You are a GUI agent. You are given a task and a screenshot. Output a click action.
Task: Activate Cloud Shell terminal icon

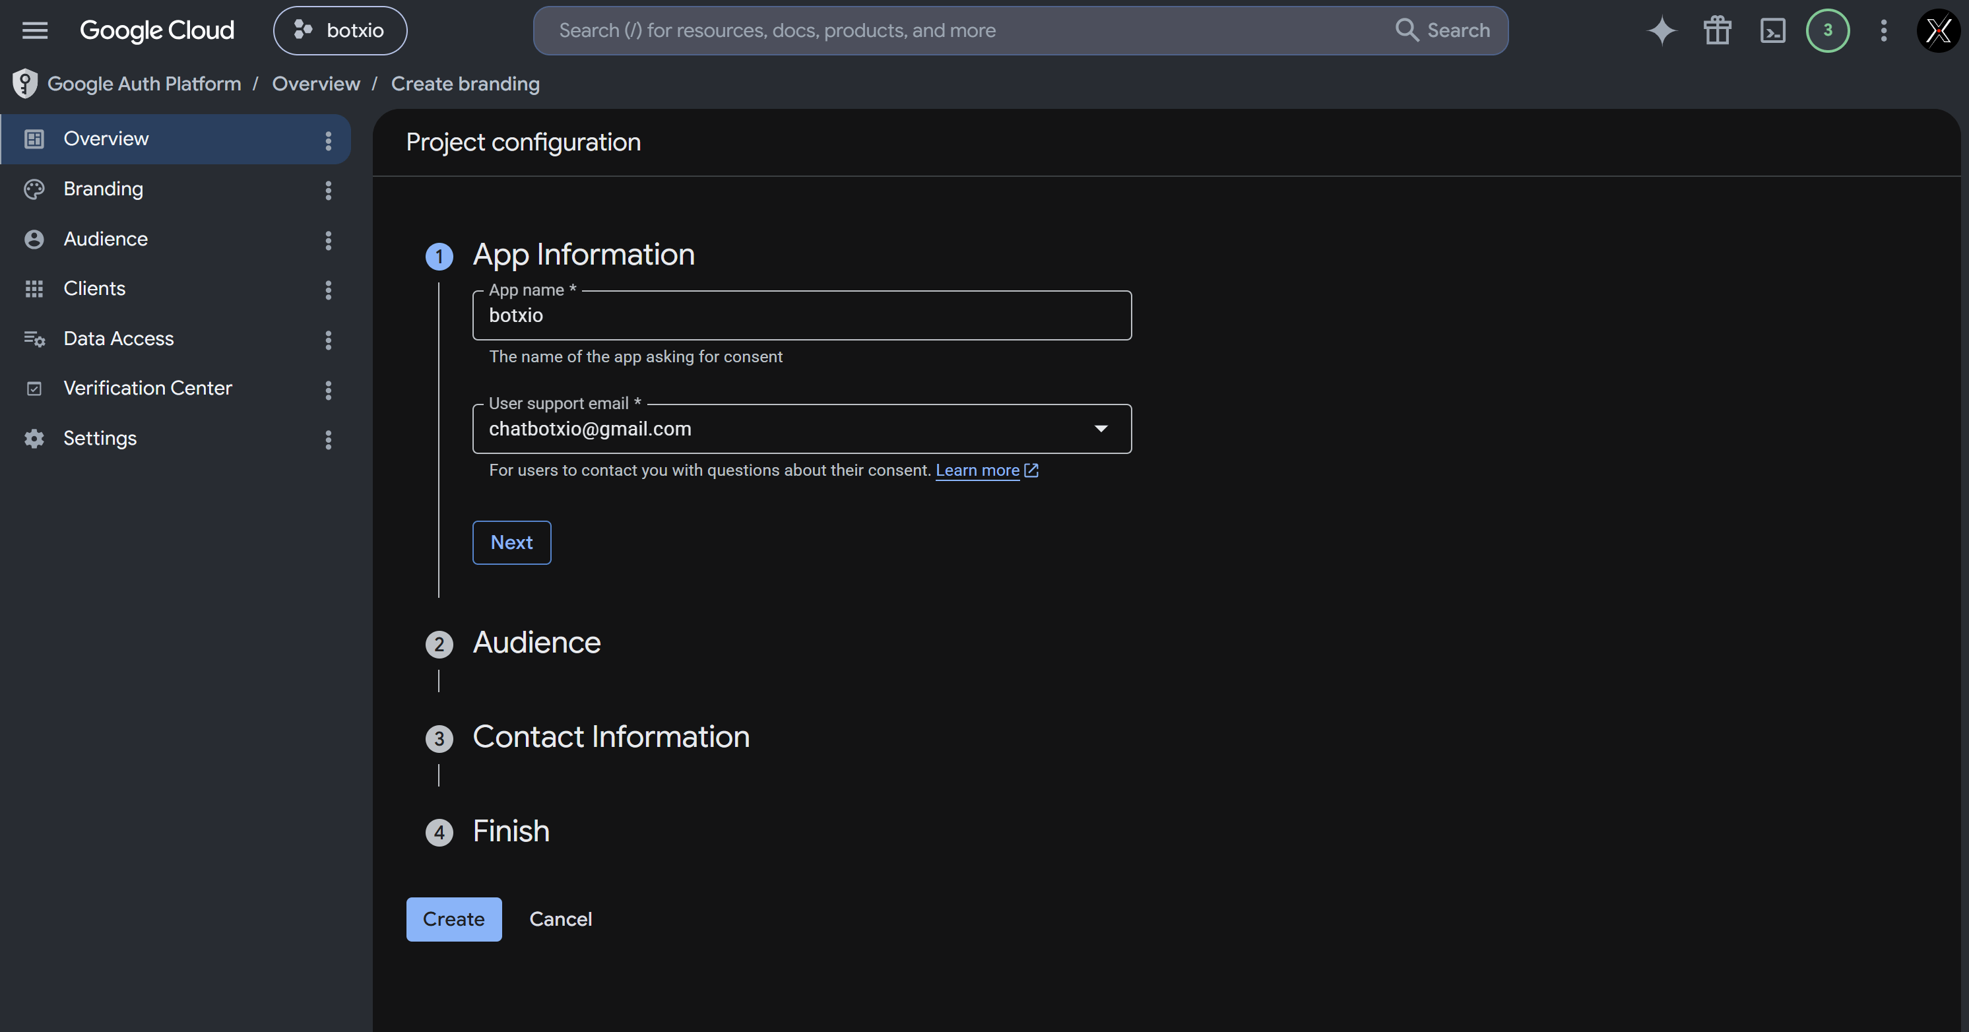coord(1772,30)
